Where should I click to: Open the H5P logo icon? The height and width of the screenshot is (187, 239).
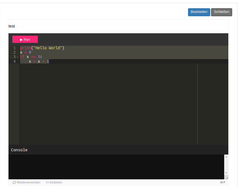pyautogui.click(x=223, y=182)
